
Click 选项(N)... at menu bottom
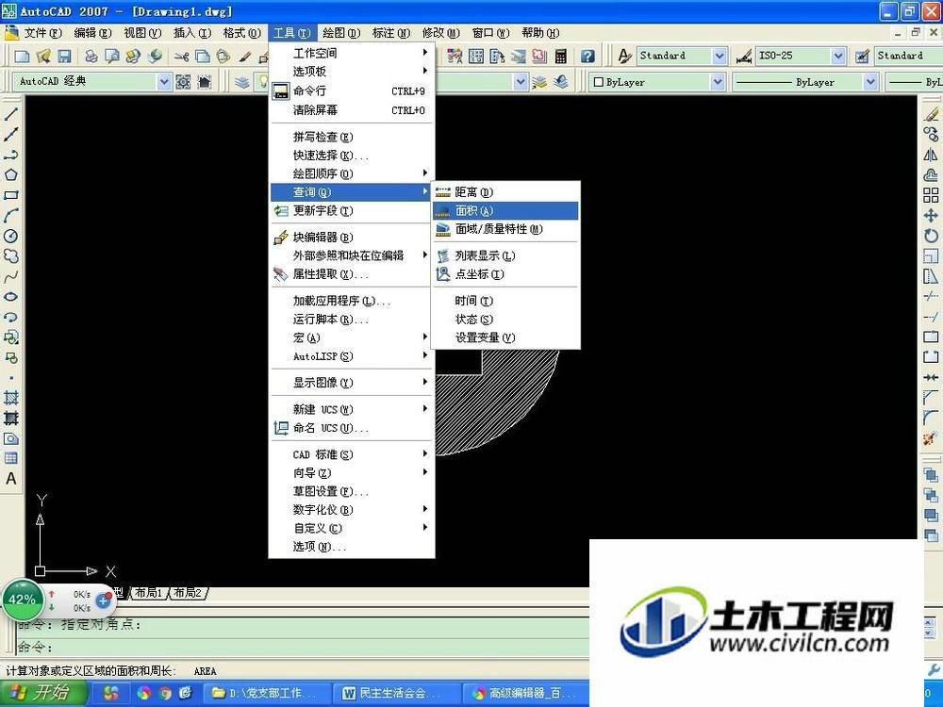[352, 547]
